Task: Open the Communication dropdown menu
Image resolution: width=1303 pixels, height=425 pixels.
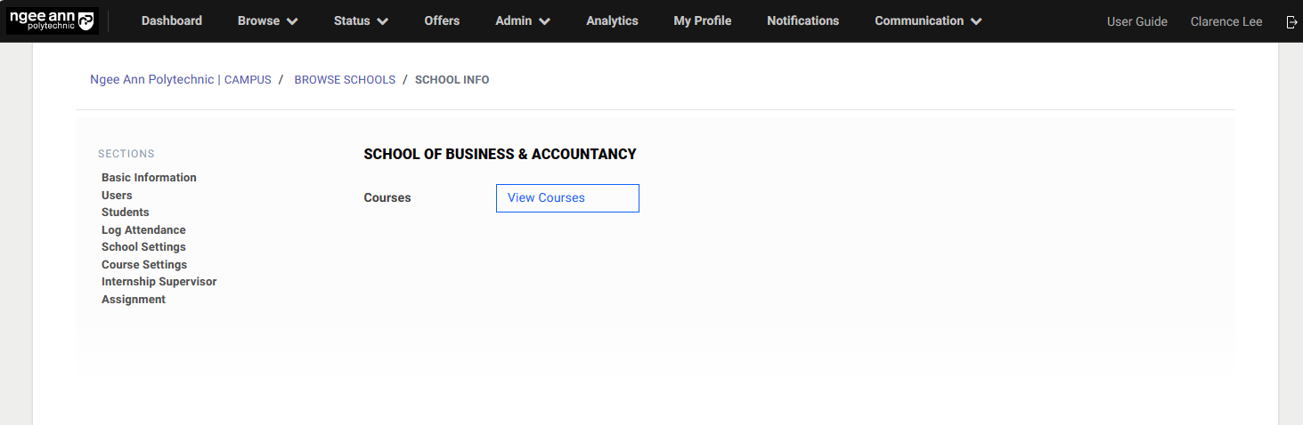Action: click(x=928, y=20)
